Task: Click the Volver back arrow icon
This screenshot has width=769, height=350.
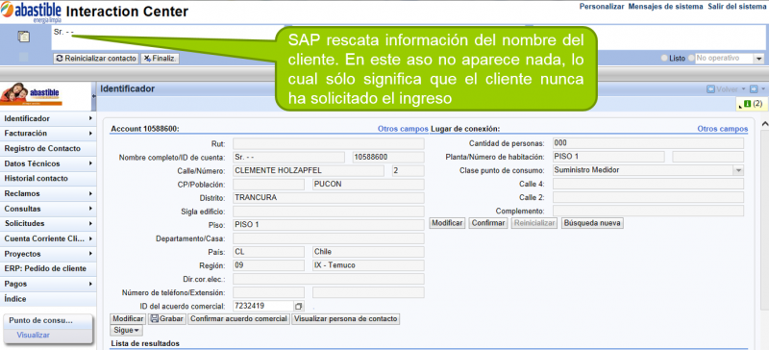Action: point(710,89)
